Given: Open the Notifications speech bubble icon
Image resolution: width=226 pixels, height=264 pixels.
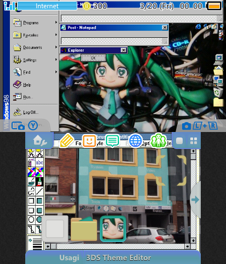Looking at the screenshot, I should [112, 141].
